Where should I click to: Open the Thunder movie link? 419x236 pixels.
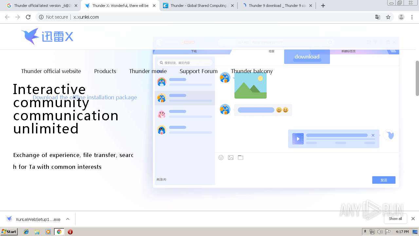(x=148, y=71)
